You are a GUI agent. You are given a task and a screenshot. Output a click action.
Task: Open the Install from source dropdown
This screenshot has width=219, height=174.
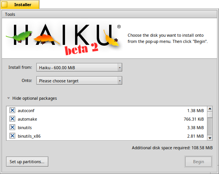(79, 67)
